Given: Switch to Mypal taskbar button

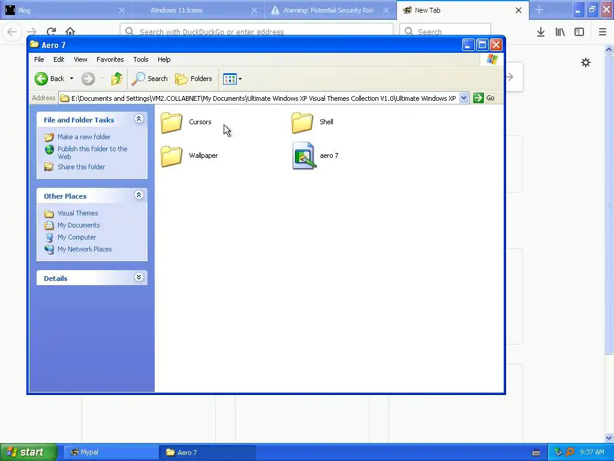Looking at the screenshot, I should [x=111, y=452].
